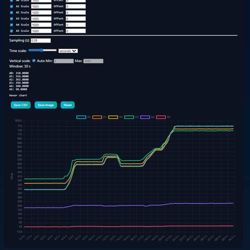
Task: Click the A5: 50.0000 reading
Action: click(x=18, y=89)
